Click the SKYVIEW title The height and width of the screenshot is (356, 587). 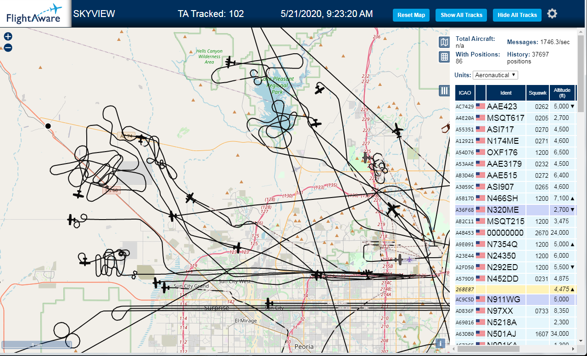[x=94, y=14]
